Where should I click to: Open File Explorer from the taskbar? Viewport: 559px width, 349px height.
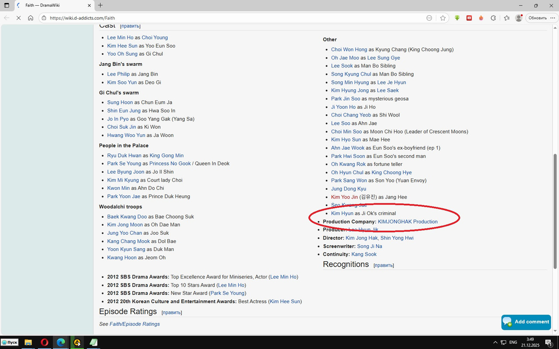coord(28,342)
